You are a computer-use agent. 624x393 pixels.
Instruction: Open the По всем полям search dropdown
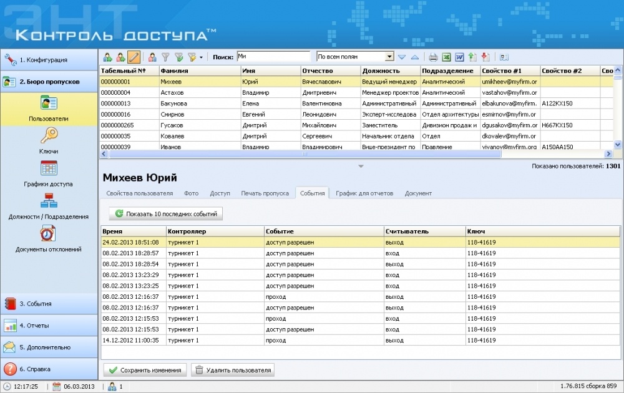389,57
